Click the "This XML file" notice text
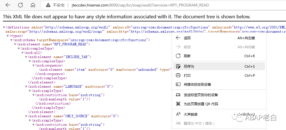Screen dimensions: 286x130 (x=127, y=17)
